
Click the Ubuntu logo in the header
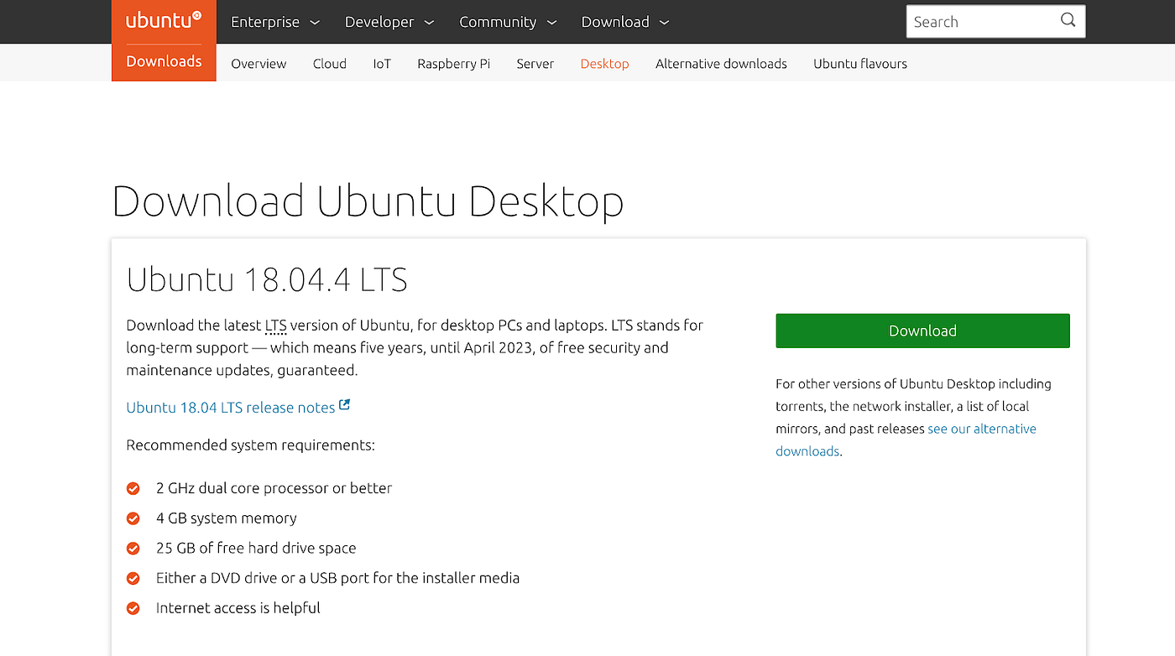(x=162, y=20)
